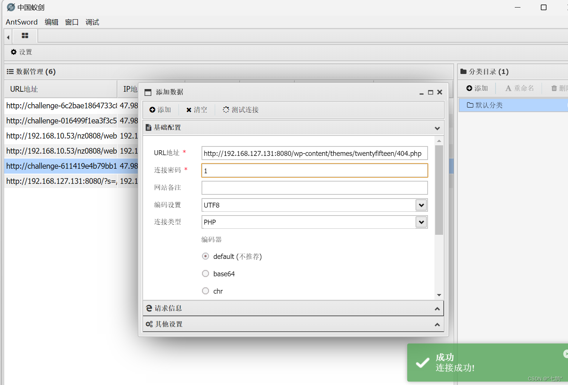Open the 设置 settings gear
Image resolution: width=568 pixels, height=385 pixels.
tap(21, 52)
